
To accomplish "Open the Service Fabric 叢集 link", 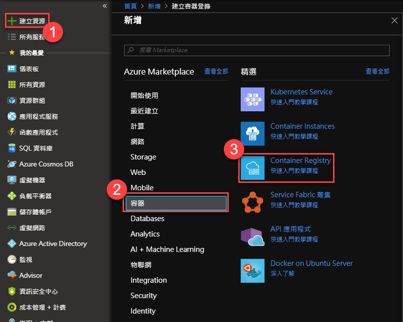I will (300, 195).
